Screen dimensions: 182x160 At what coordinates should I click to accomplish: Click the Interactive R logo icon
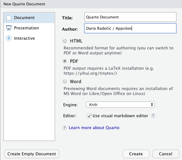[x=9, y=38]
